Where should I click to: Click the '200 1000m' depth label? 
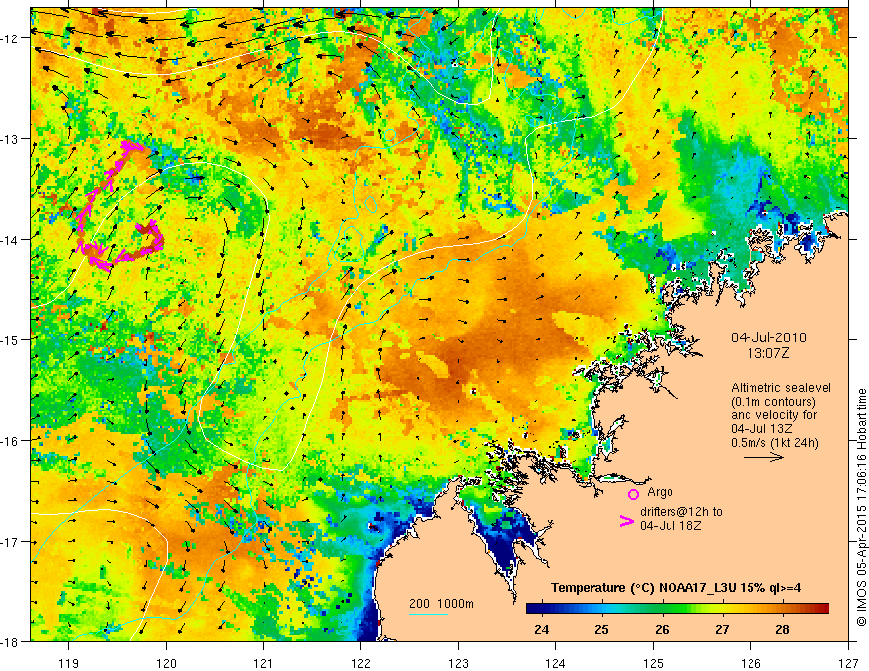(x=441, y=604)
